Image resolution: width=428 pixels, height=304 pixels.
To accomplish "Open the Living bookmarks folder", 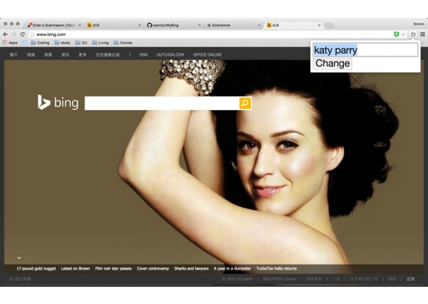I will (100, 42).
